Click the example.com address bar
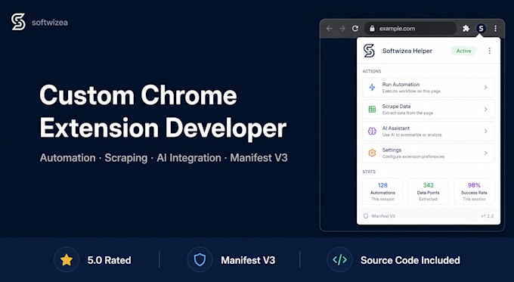The width and height of the screenshot is (514, 282). (x=410, y=29)
